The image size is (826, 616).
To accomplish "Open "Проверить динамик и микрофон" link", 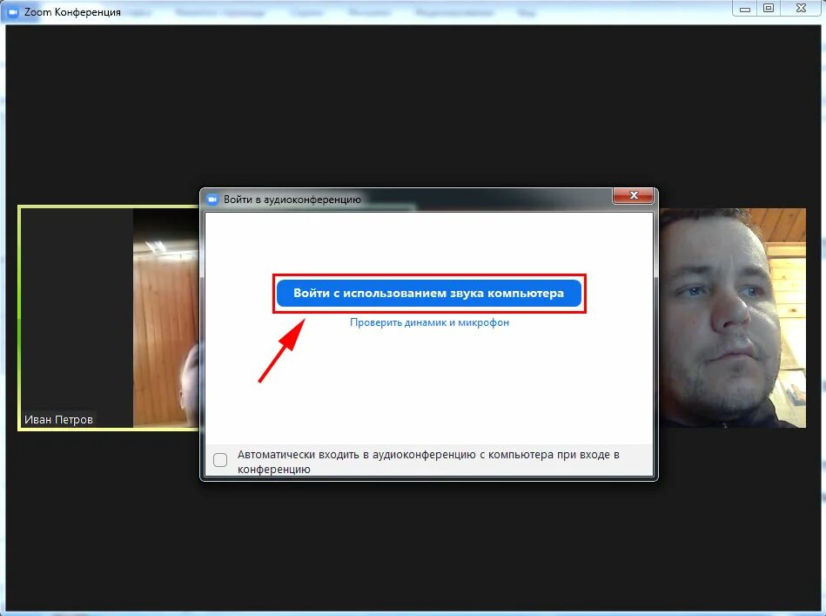I will 429,322.
